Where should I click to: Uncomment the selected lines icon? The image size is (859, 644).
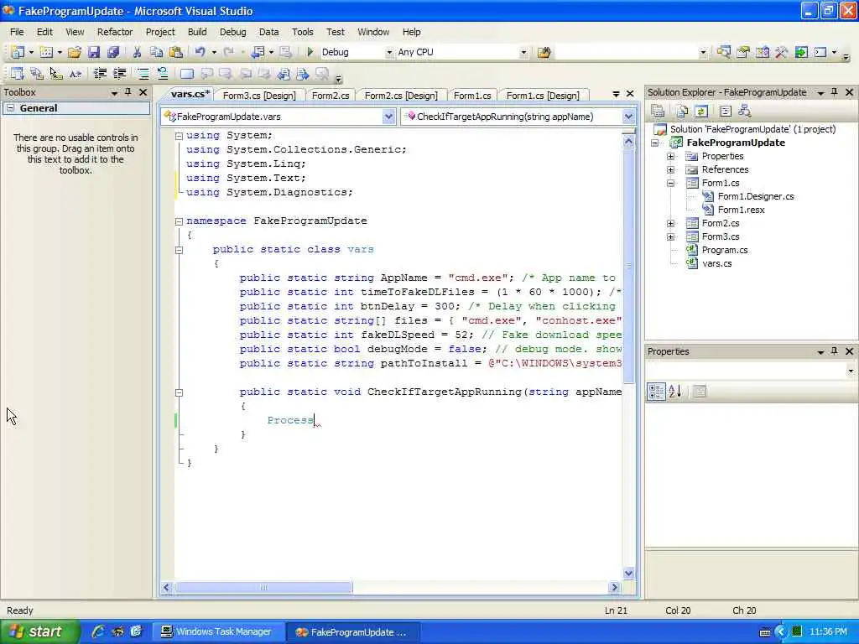[x=162, y=74]
